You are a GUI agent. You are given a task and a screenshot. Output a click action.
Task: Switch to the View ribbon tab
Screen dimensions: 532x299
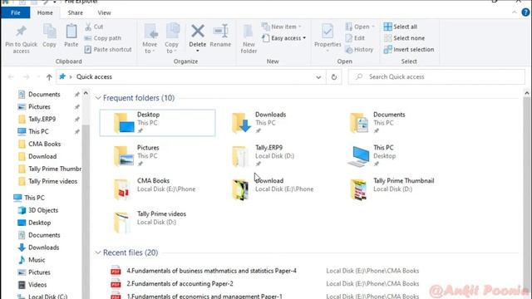tap(104, 12)
